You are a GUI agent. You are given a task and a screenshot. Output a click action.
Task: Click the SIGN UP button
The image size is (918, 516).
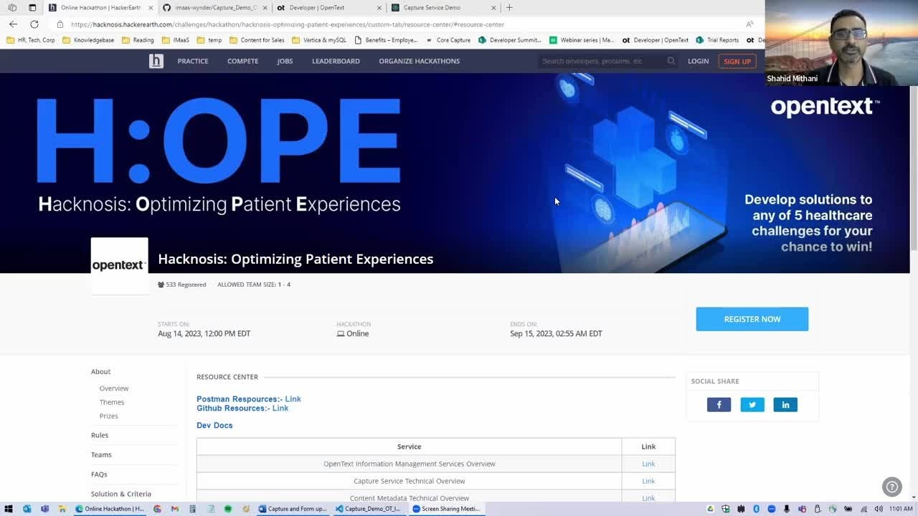click(737, 62)
